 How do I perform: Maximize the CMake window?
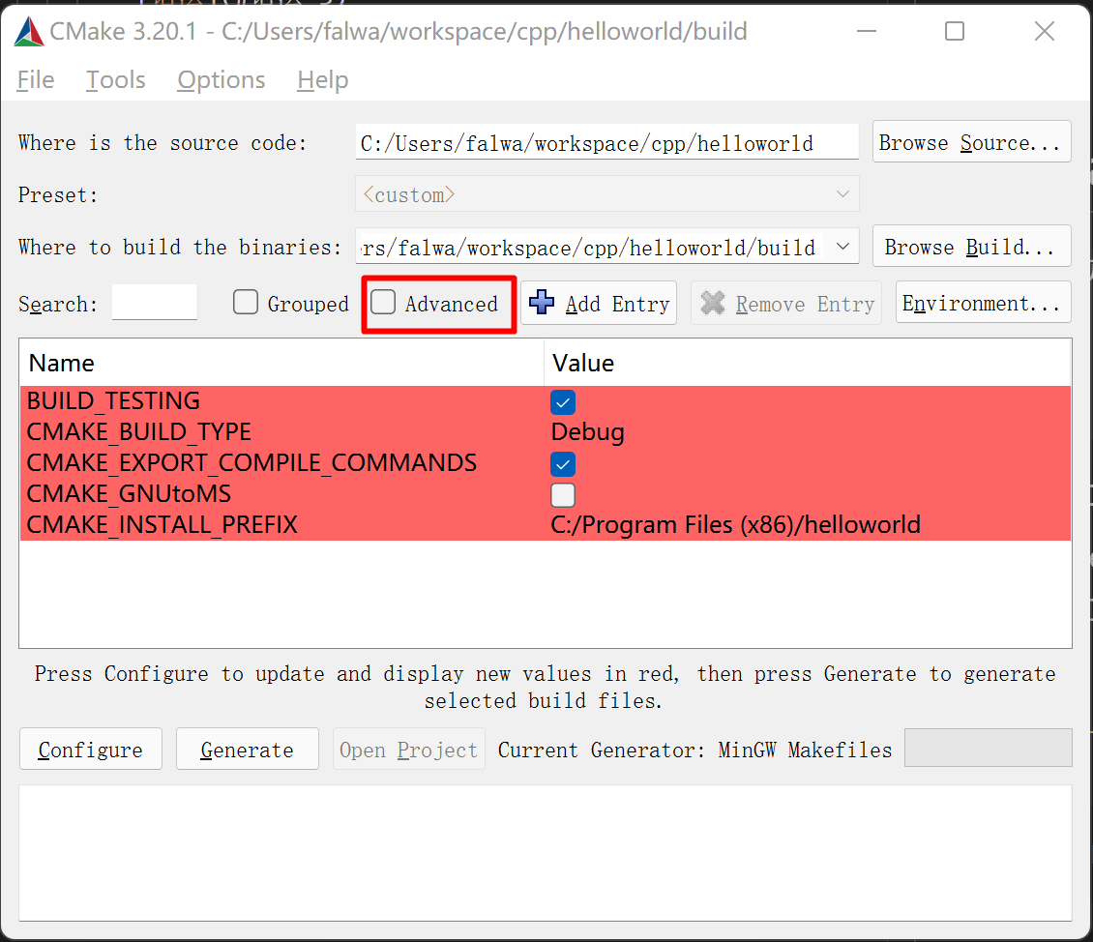pyautogui.click(x=954, y=32)
